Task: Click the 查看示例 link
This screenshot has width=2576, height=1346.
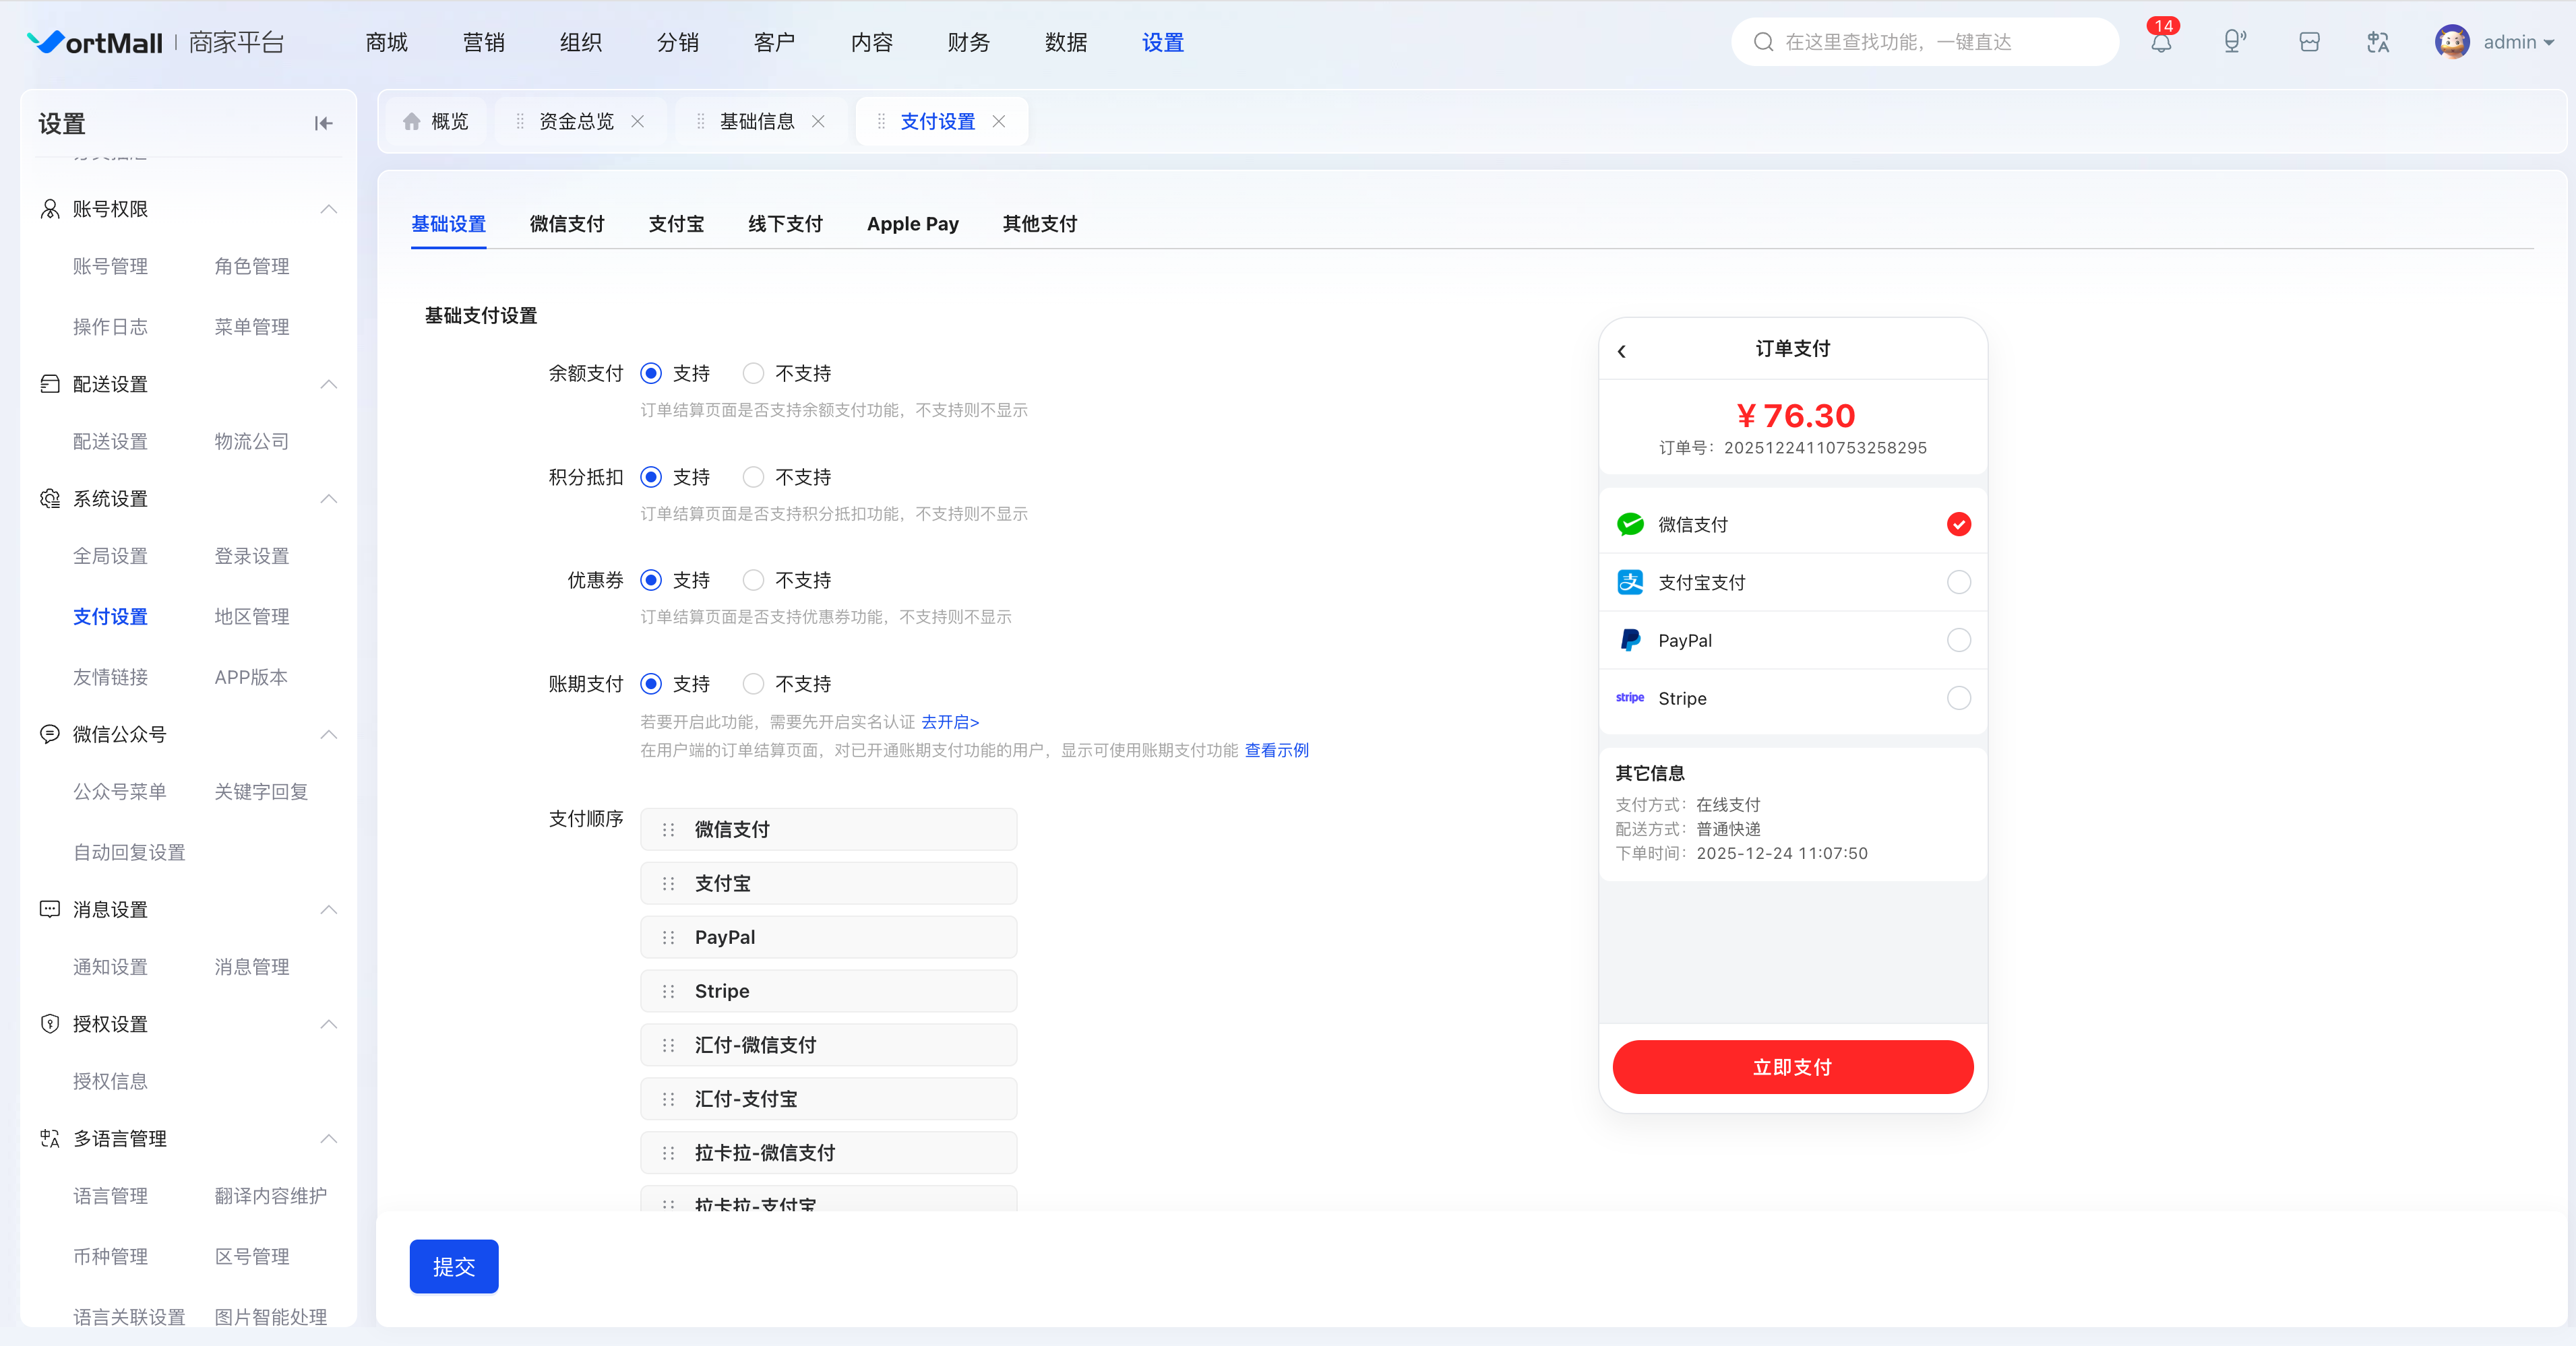Action: point(1276,749)
